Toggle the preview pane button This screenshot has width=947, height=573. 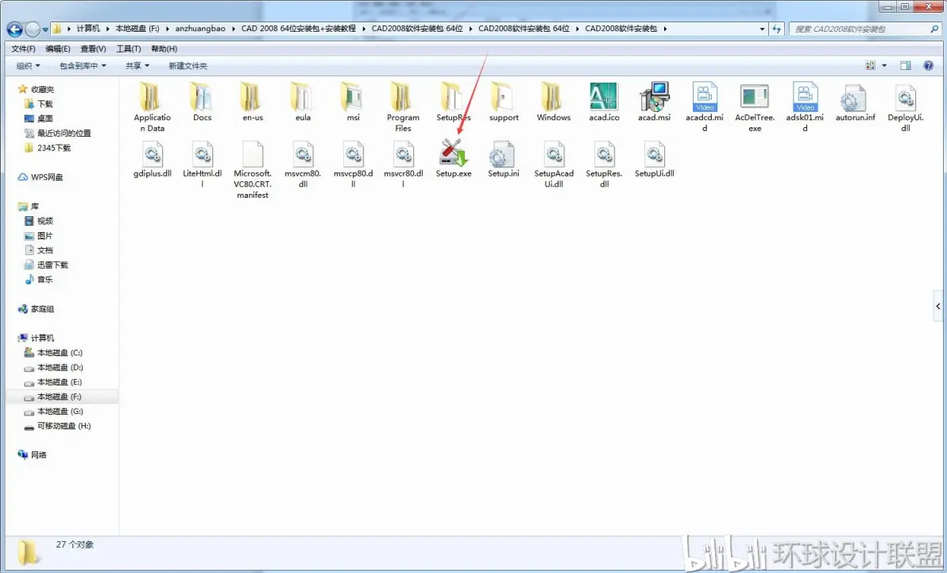(906, 65)
